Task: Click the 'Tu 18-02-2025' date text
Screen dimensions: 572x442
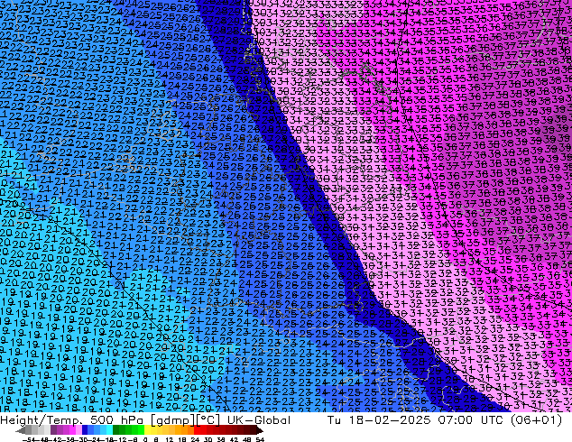Action: point(379,420)
